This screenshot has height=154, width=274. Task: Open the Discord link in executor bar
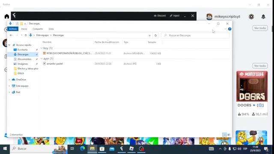point(160,16)
